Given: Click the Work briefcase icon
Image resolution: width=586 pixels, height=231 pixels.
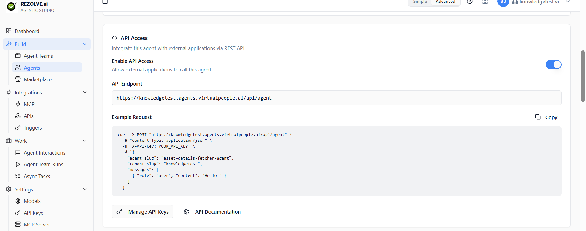Looking at the screenshot, I should tap(9, 141).
